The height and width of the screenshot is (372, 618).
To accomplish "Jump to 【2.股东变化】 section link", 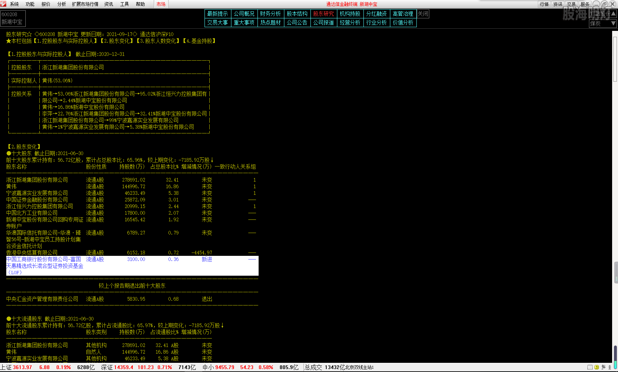I will tap(117, 41).
